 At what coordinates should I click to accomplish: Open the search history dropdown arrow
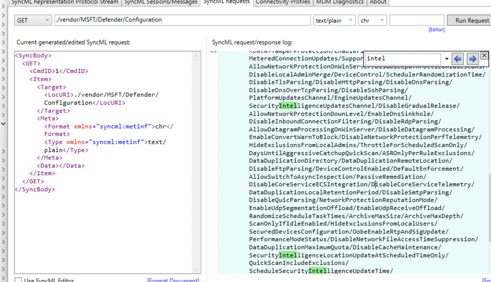pyautogui.click(x=447, y=59)
